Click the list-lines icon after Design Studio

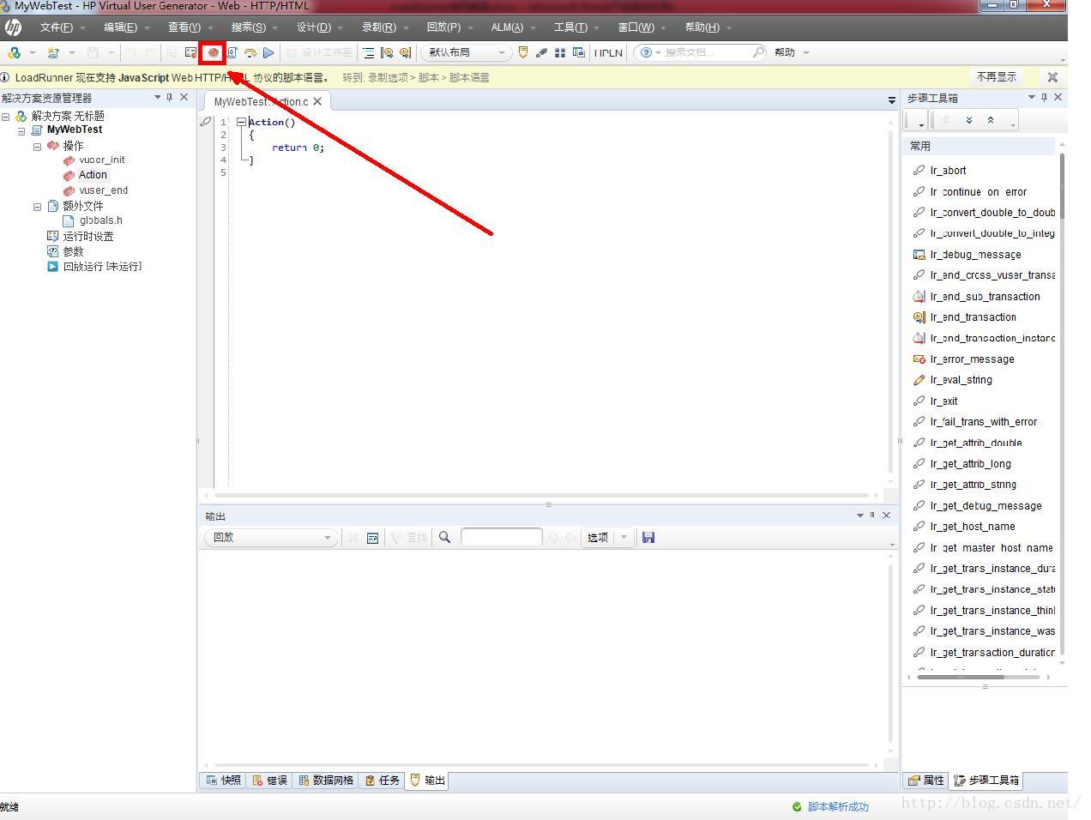[369, 52]
